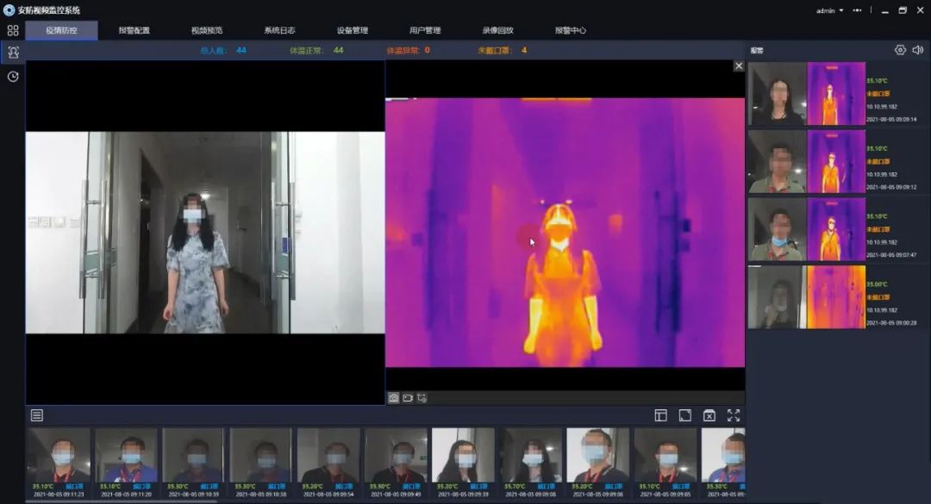Open alarm face photo dated 09:00:28
Image resolution: width=931 pixels, height=504 pixels.
[x=778, y=297]
